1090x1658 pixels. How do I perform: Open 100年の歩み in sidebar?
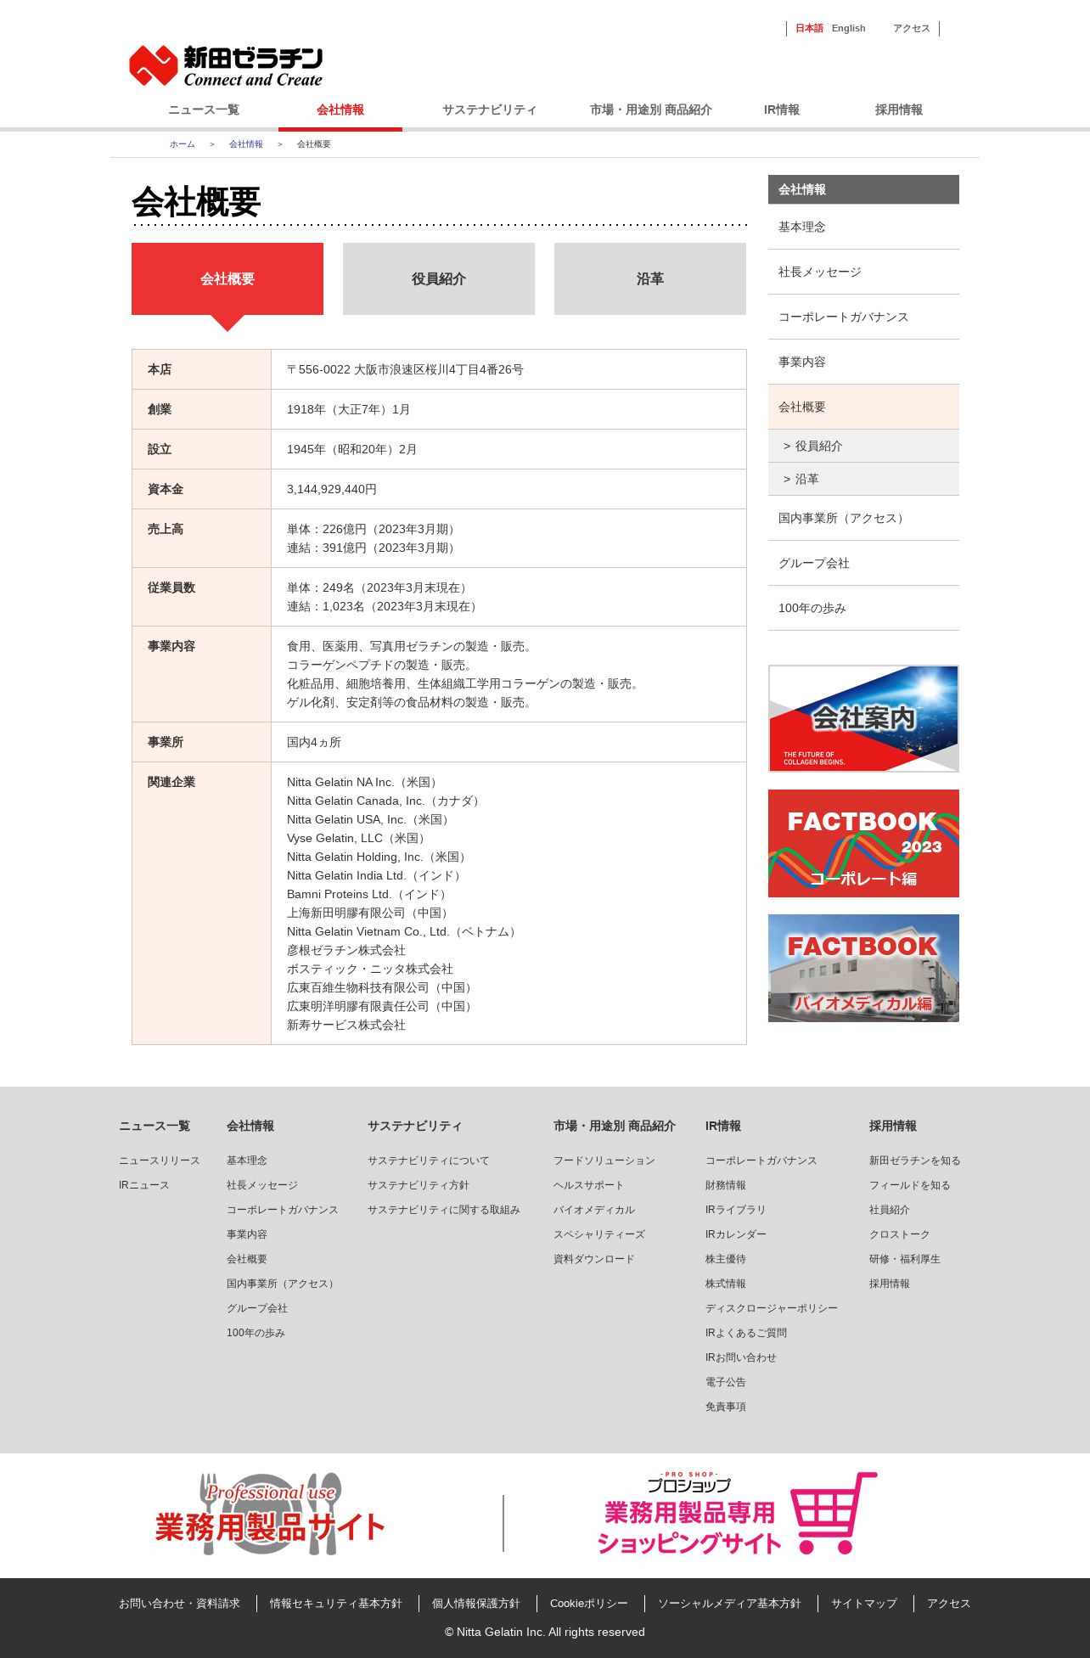click(x=863, y=608)
